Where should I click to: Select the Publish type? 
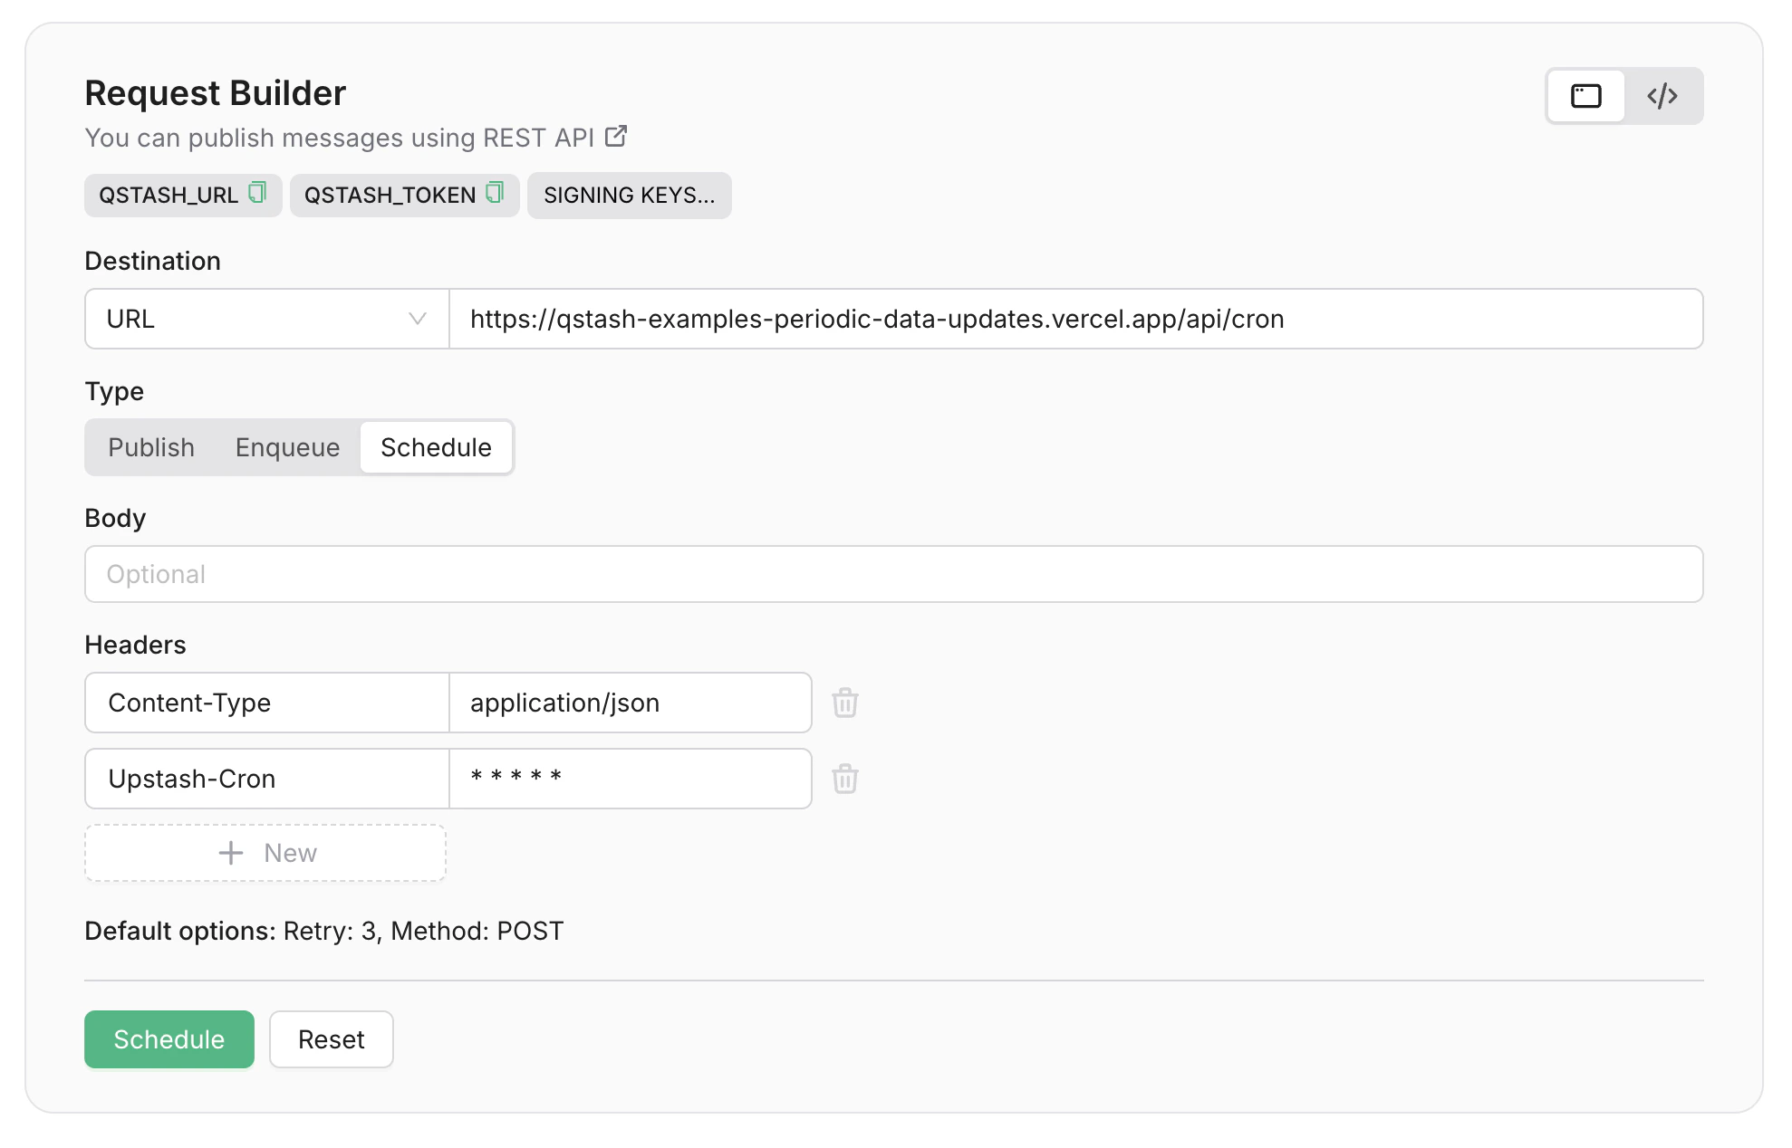pos(151,447)
